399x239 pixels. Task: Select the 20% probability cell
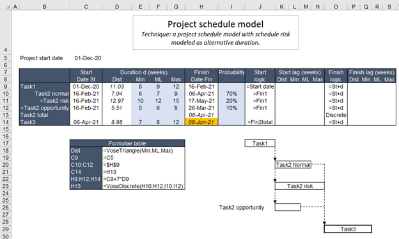pyautogui.click(x=231, y=101)
